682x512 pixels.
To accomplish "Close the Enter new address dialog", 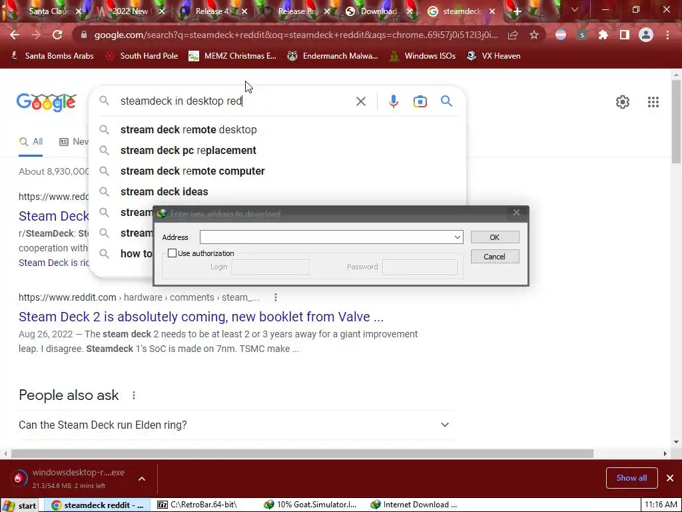I will [516, 213].
